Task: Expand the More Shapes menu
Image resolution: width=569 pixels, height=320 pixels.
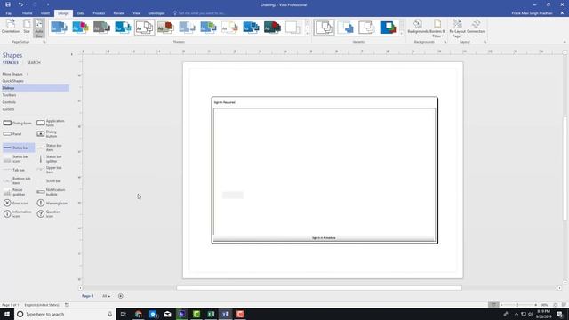Action: click(x=15, y=74)
